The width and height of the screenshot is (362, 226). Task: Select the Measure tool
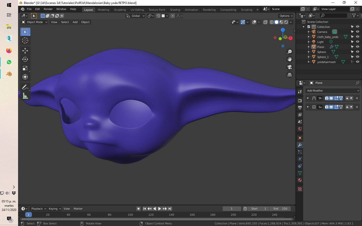coord(25,96)
